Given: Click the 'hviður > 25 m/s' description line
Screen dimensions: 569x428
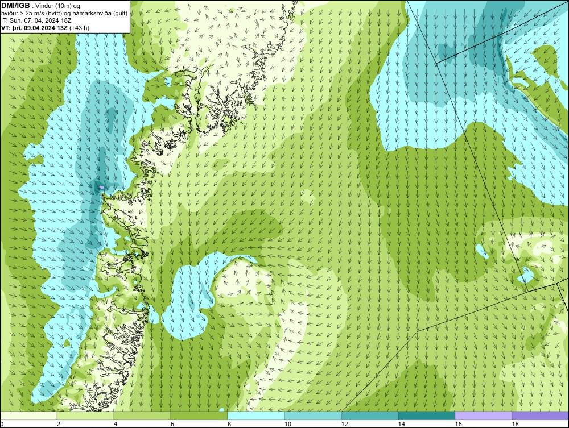Looking at the screenshot, I should click(x=64, y=13).
